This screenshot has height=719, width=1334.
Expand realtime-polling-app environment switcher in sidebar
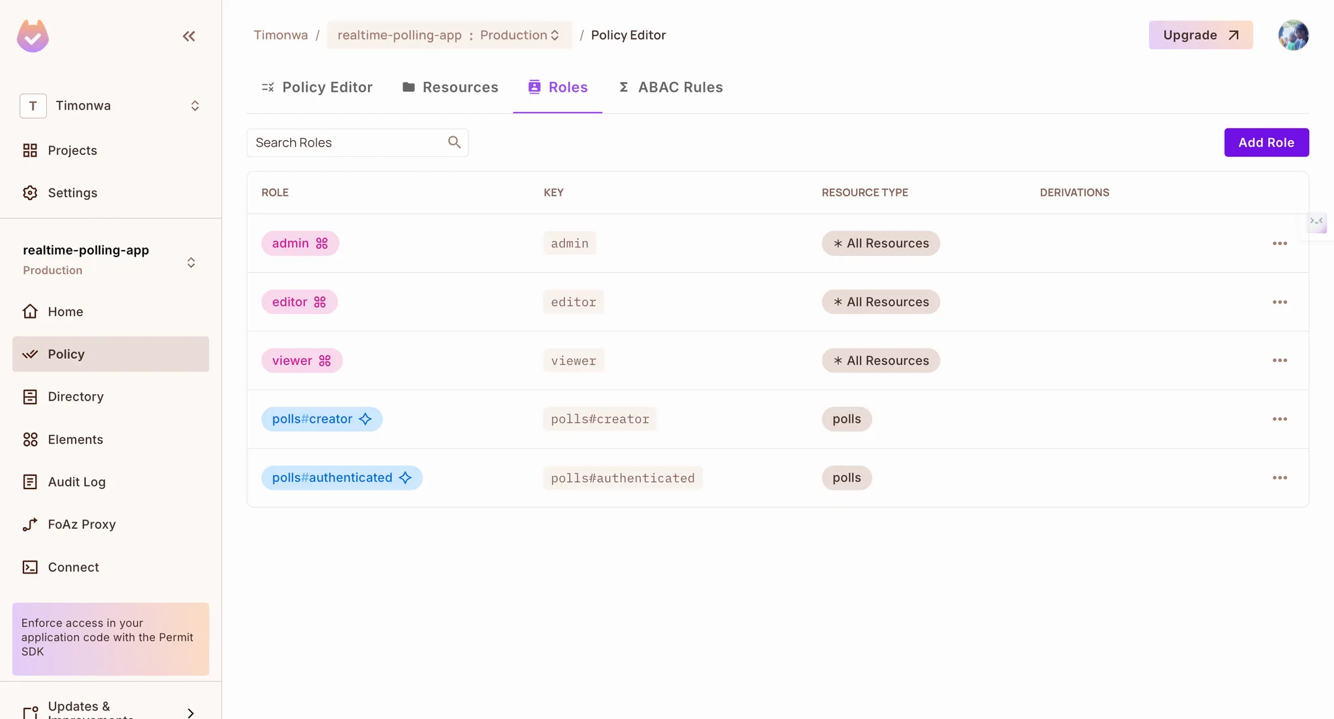pos(191,262)
